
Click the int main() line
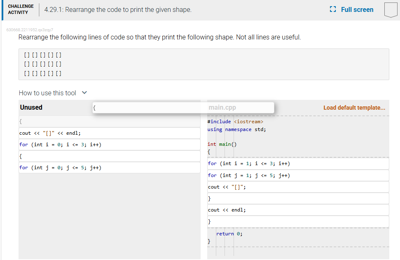[x=222, y=144]
